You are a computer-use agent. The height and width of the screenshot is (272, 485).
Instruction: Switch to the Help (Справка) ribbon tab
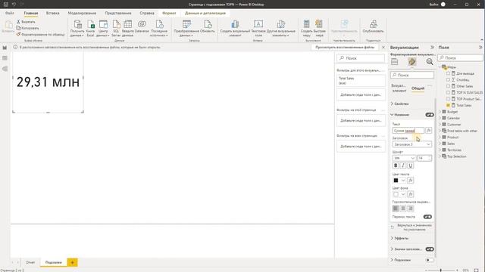147,14
